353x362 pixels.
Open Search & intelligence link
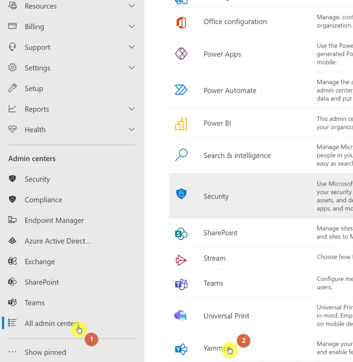pos(237,156)
